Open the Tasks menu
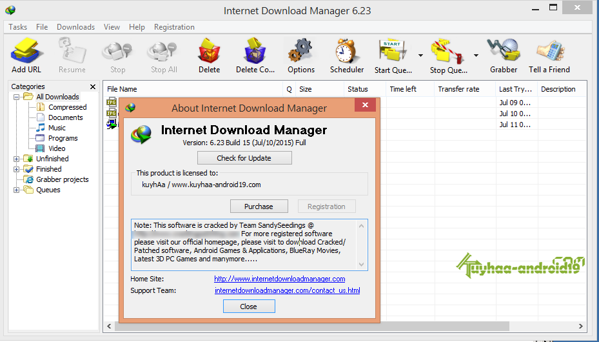 coord(17,26)
